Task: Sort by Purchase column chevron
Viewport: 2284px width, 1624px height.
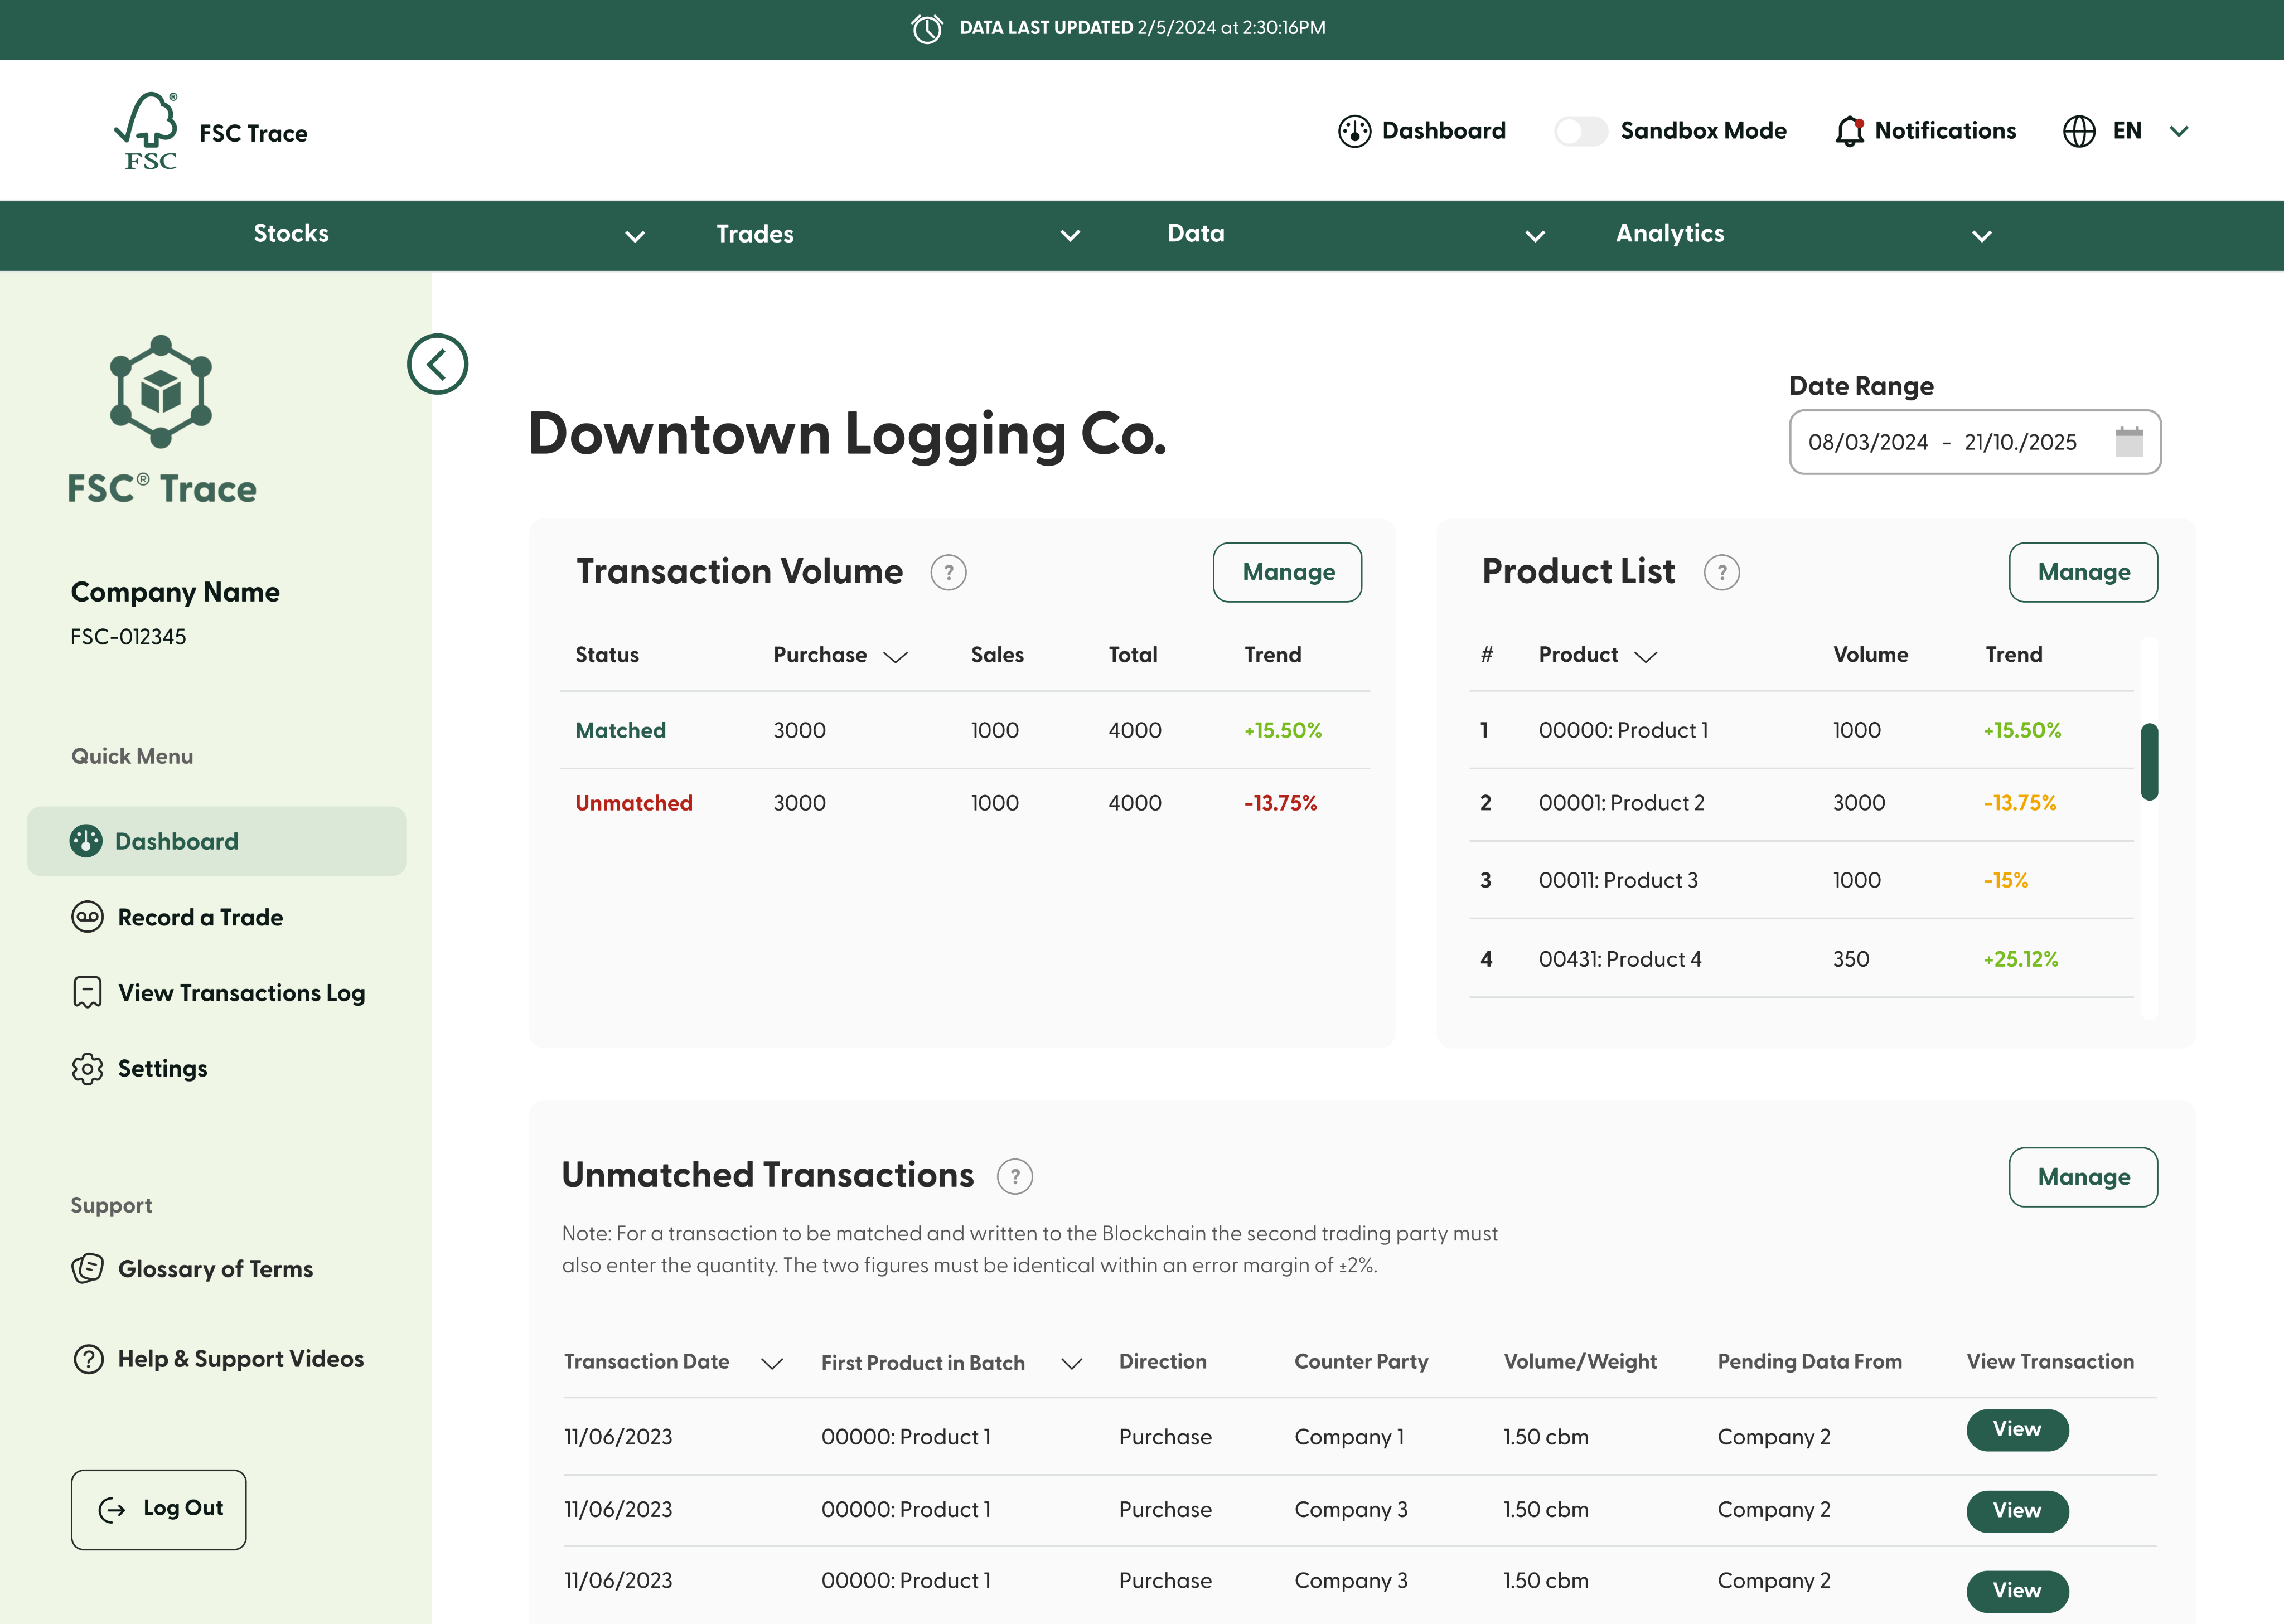Action: pyautogui.click(x=895, y=656)
